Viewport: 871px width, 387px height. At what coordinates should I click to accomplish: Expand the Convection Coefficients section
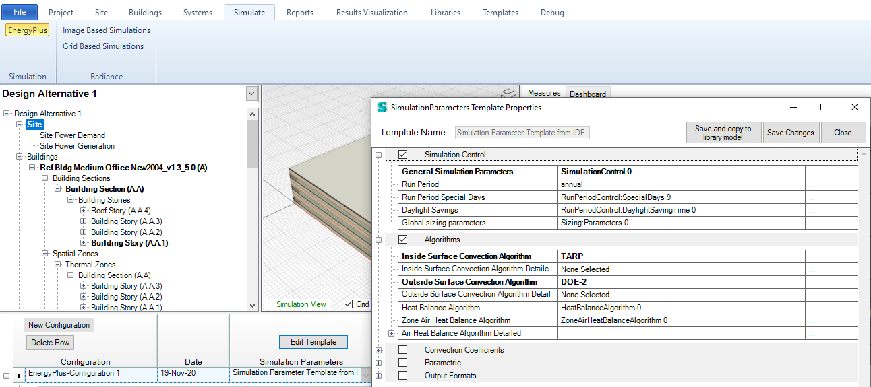[x=379, y=350]
